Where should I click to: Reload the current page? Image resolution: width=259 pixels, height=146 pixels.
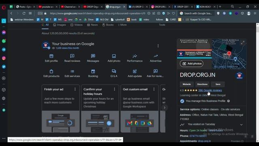point(24,13)
